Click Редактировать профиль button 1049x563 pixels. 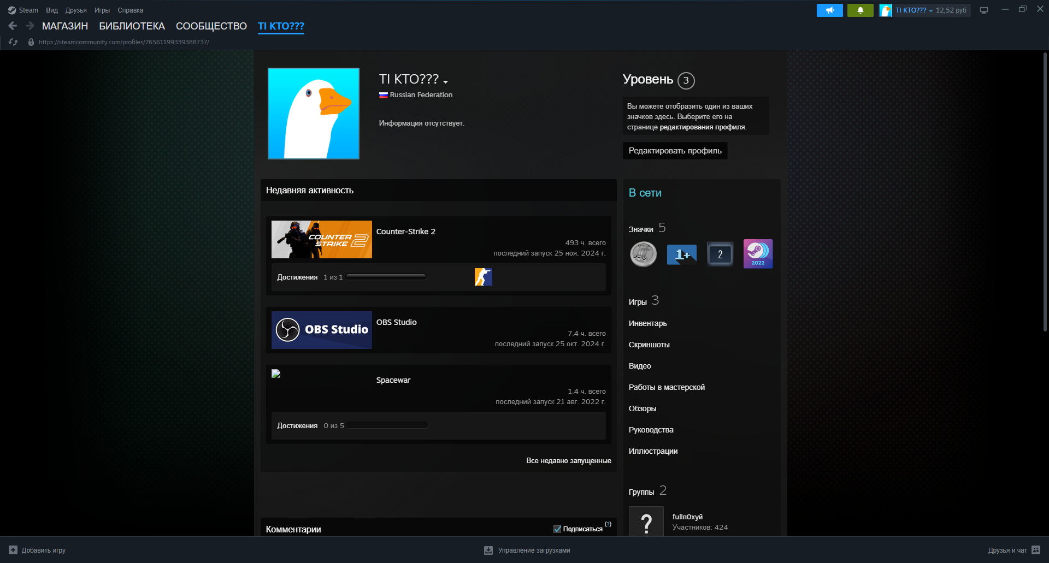click(675, 151)
